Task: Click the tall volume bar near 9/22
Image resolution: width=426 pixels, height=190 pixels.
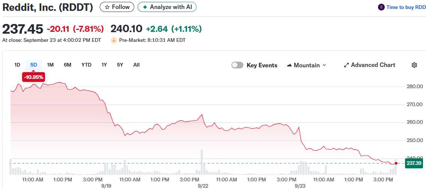Action: click(202, 162)
